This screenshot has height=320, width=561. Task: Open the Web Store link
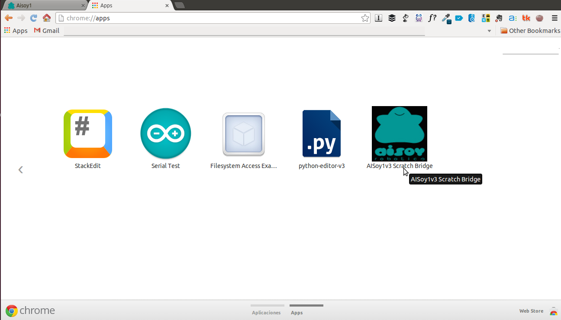coord(531,311)
